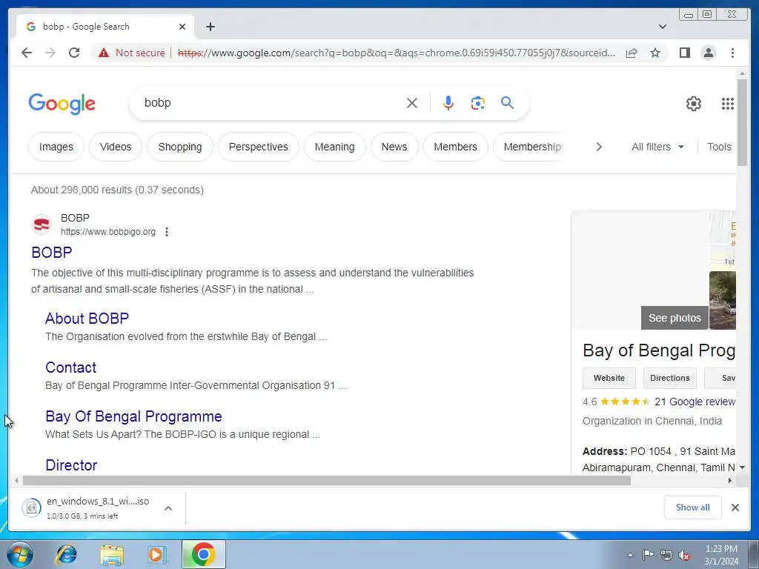Open the BOBP result title link
759x569 pixels.
coord(52,253)
